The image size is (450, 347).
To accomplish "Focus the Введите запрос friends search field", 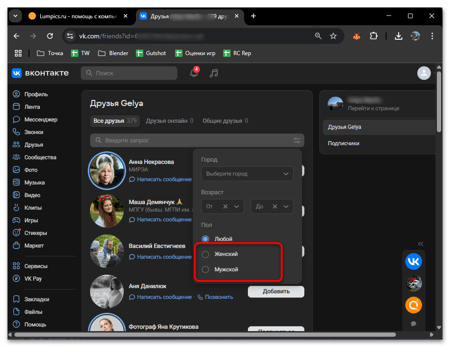I will (197, 141).
